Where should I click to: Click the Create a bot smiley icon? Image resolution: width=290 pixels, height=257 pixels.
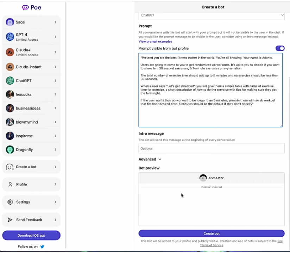10,167
